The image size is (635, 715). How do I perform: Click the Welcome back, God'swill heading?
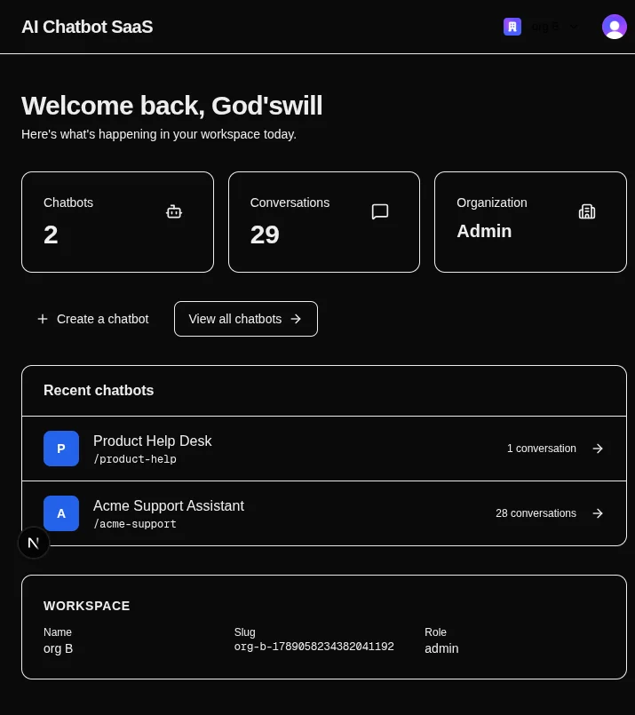pos(172,106)
